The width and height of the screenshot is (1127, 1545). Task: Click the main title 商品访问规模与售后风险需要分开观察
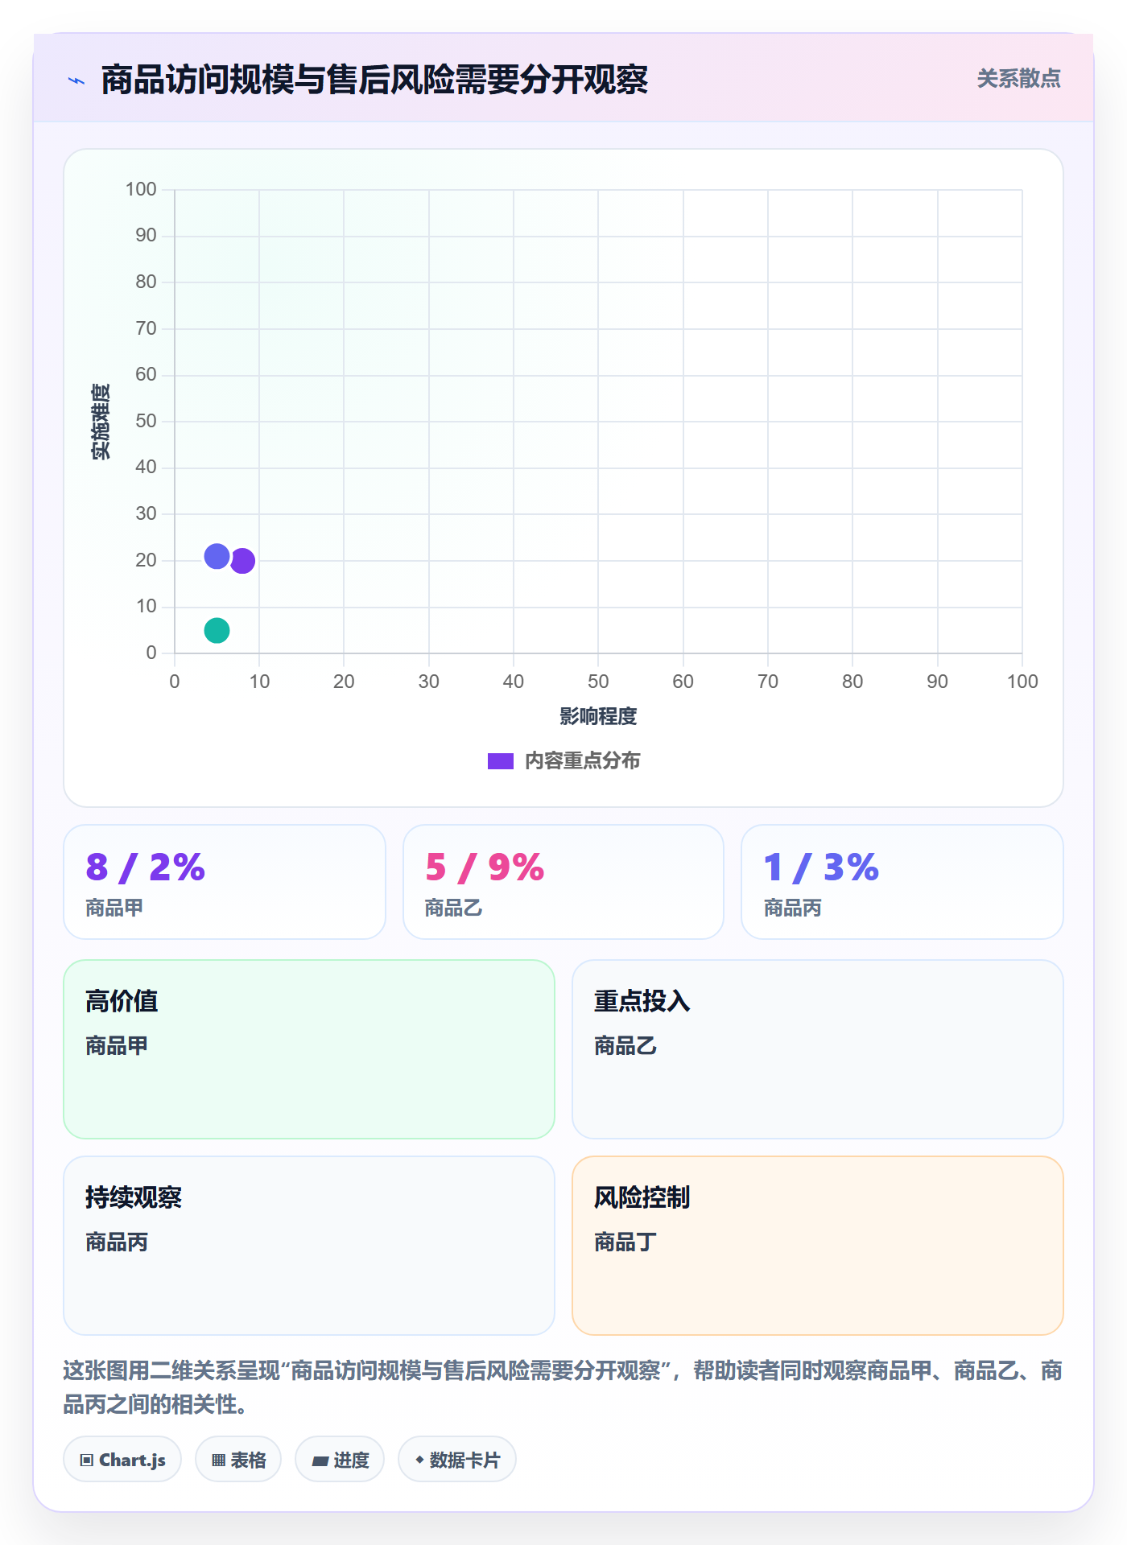pos(374,80)
